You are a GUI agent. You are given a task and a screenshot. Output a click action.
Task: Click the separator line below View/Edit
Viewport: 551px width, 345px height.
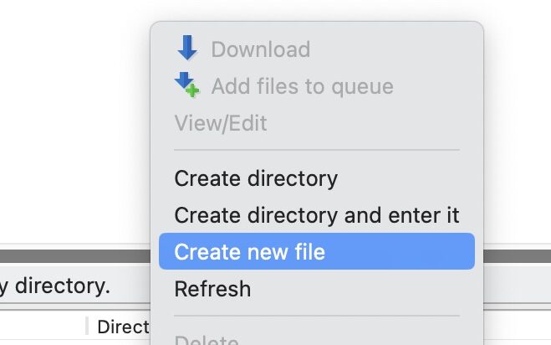(317, 150)
